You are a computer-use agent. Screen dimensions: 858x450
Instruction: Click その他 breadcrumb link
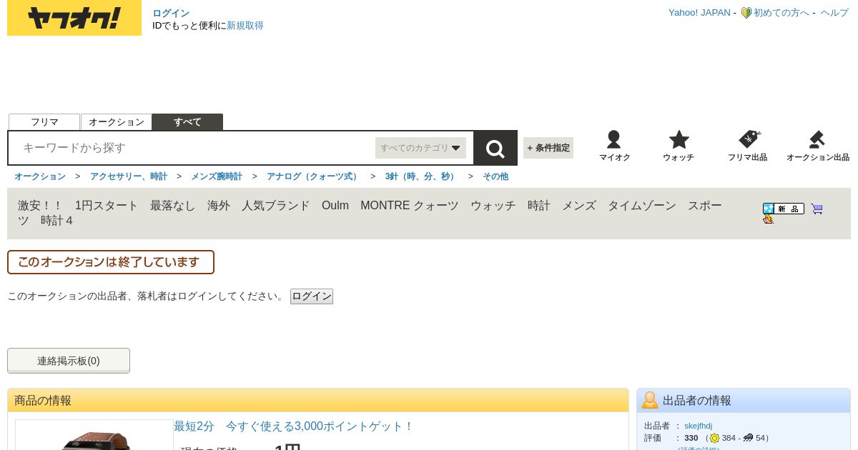[x=495, y=176]
